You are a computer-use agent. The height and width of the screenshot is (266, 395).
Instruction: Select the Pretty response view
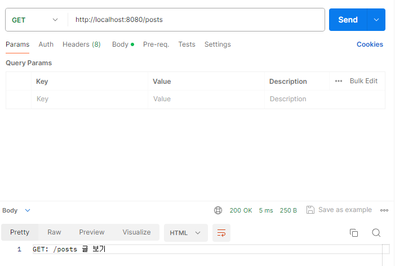pyautogui.click(x=20, y=232)
